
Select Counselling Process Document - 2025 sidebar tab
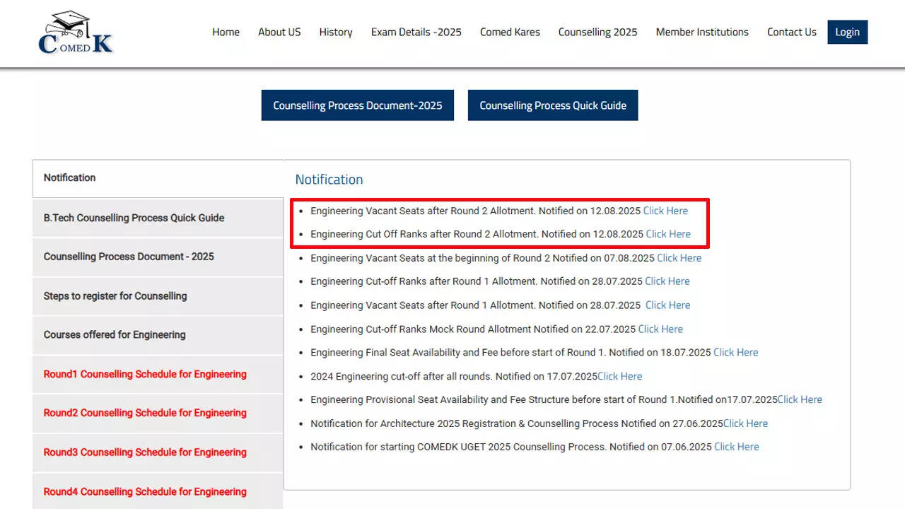(x=158, y=257)
